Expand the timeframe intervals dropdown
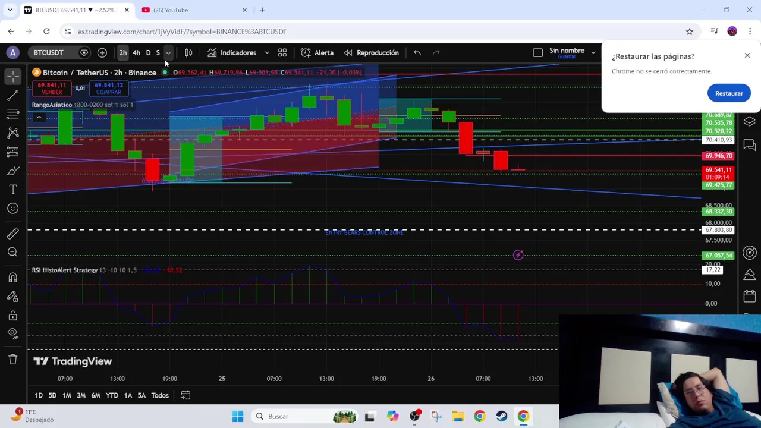 (x=168, y=52)
